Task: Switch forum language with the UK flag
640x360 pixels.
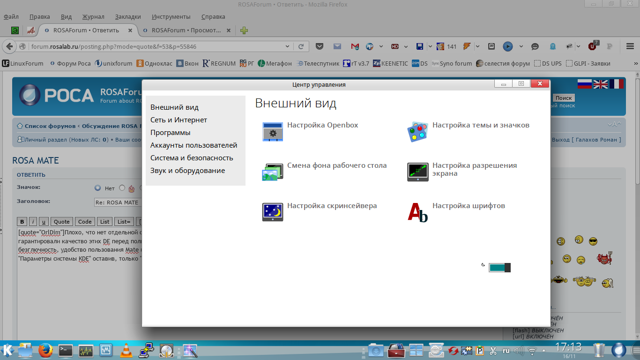Action: (x=601, y=84)
